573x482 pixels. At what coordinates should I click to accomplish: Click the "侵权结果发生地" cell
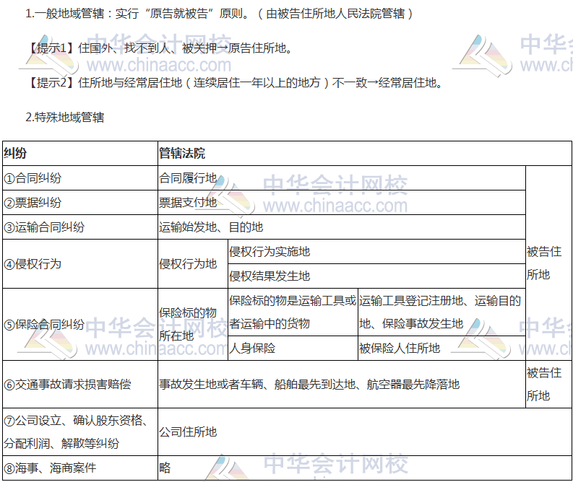click(270, 276)
